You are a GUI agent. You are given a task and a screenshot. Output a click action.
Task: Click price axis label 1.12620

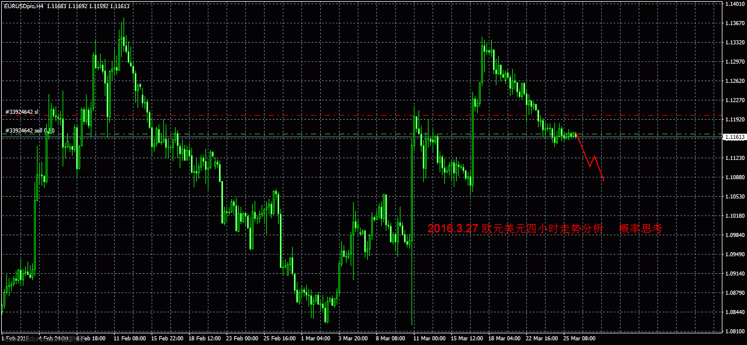click(x=736, y=81)
